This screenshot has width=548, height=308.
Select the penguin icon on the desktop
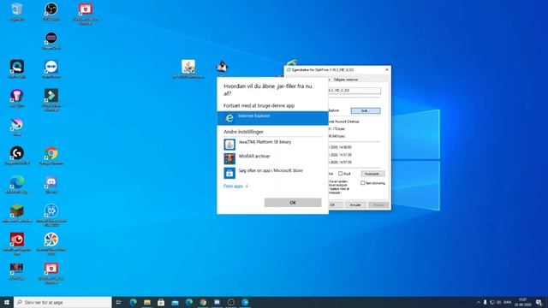pyautogui.click(x=222, y=67)
